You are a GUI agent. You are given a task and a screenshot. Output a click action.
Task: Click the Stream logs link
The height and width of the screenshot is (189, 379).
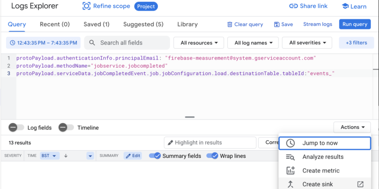(317, 25)
